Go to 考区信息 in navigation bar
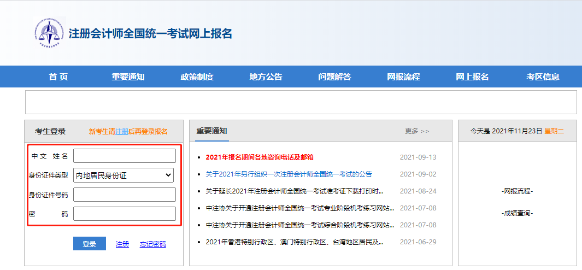 (543, 77)
